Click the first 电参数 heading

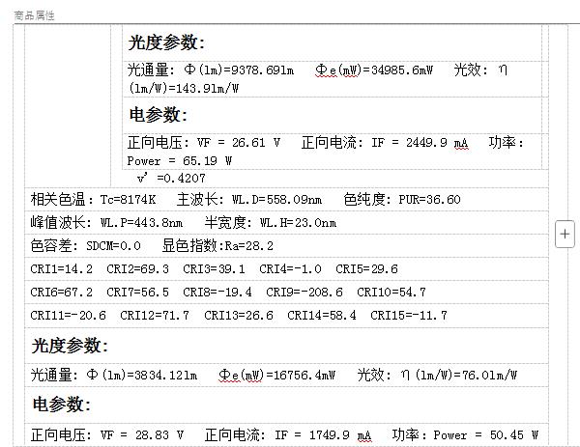[x=158, y=115]
